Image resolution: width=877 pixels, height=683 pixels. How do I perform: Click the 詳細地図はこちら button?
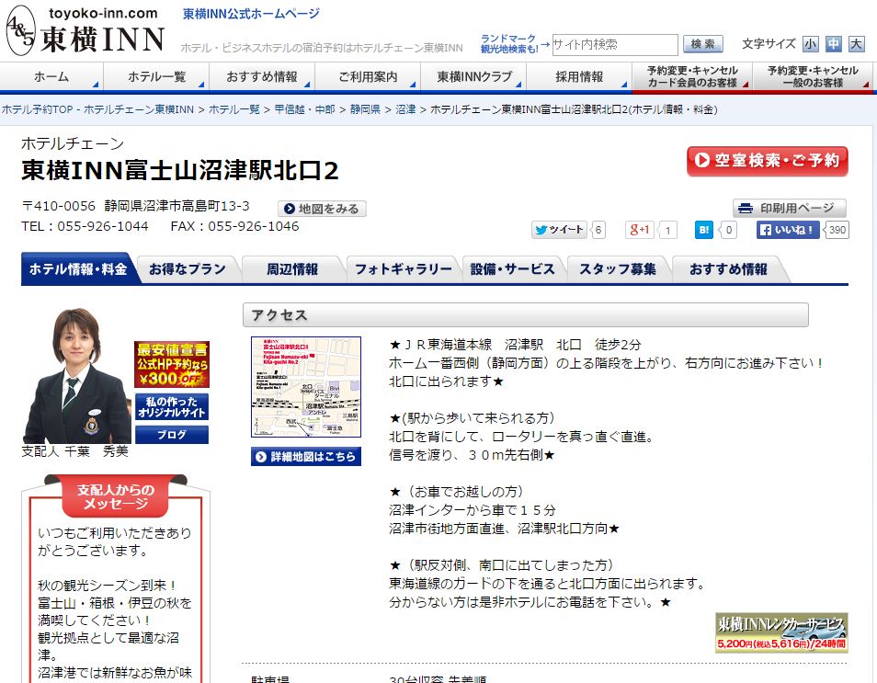click(x=306, y=457)
